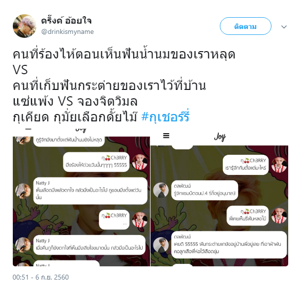
Task: Open the @drinkismyname handle
Action: [67, 32]
